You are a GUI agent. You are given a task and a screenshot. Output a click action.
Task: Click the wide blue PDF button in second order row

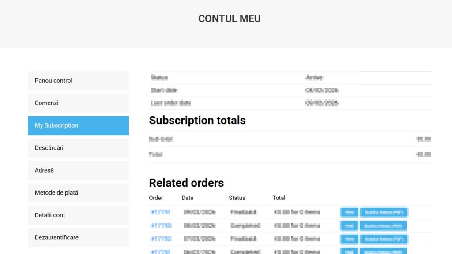[383, 226]
